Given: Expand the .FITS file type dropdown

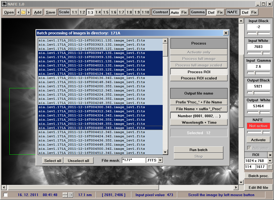Looking at the screenshot, I should point(160,160).
